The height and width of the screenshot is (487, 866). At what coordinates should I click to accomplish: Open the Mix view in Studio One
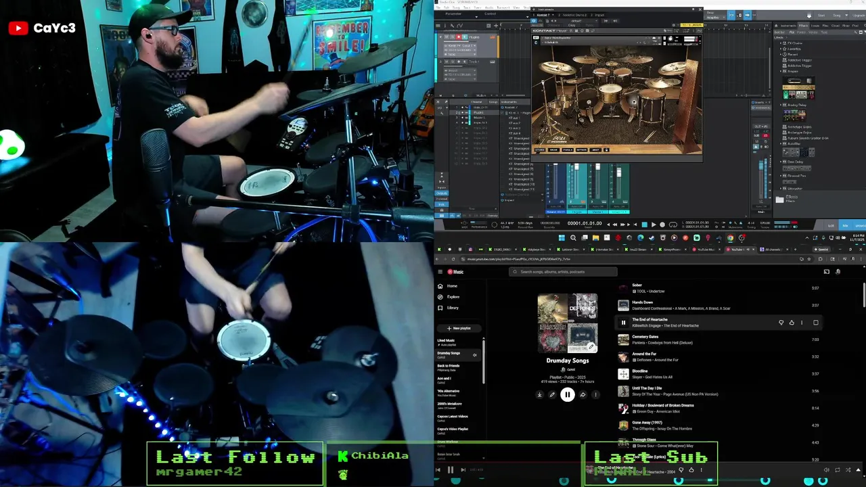845,225
